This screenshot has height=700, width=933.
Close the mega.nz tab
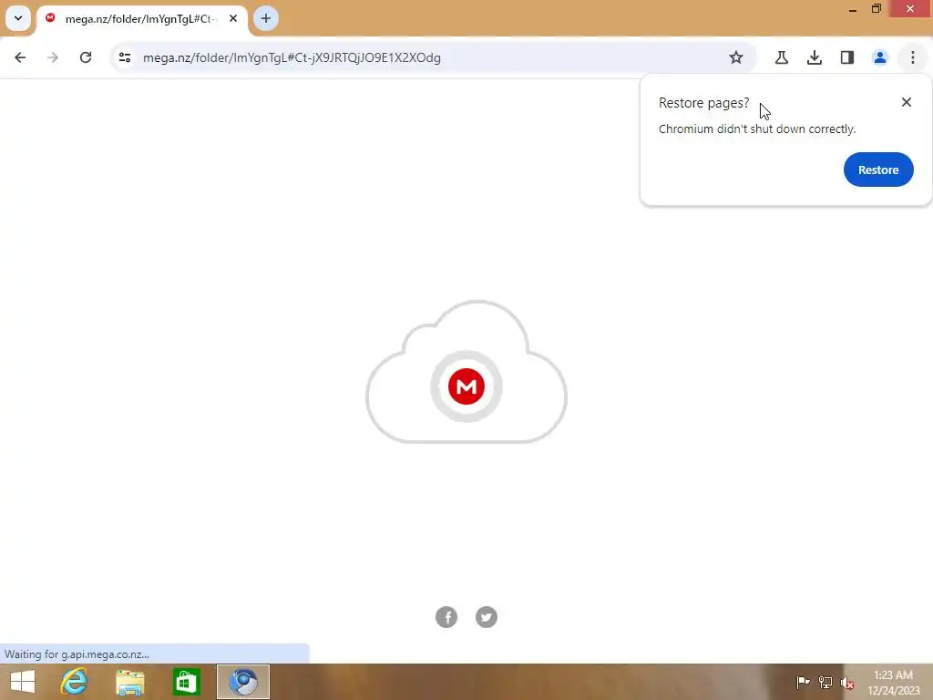pyautogui.click(x=233, y=18)
